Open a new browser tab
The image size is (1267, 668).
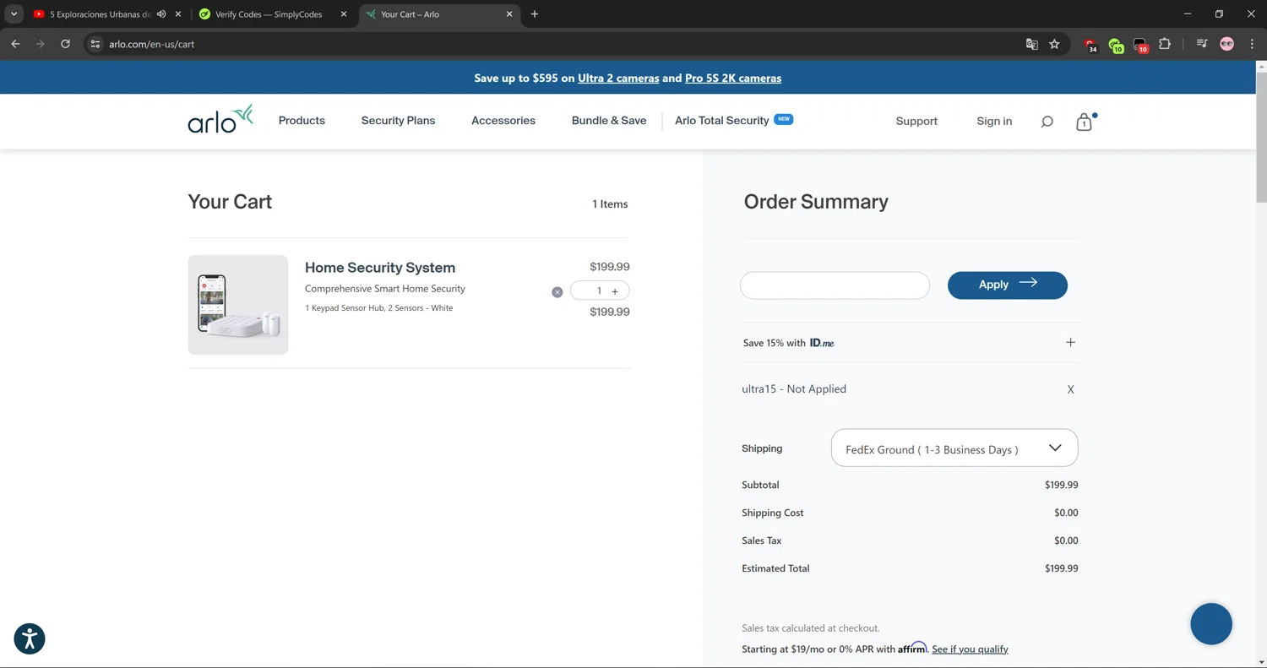[x=535, y=14]
